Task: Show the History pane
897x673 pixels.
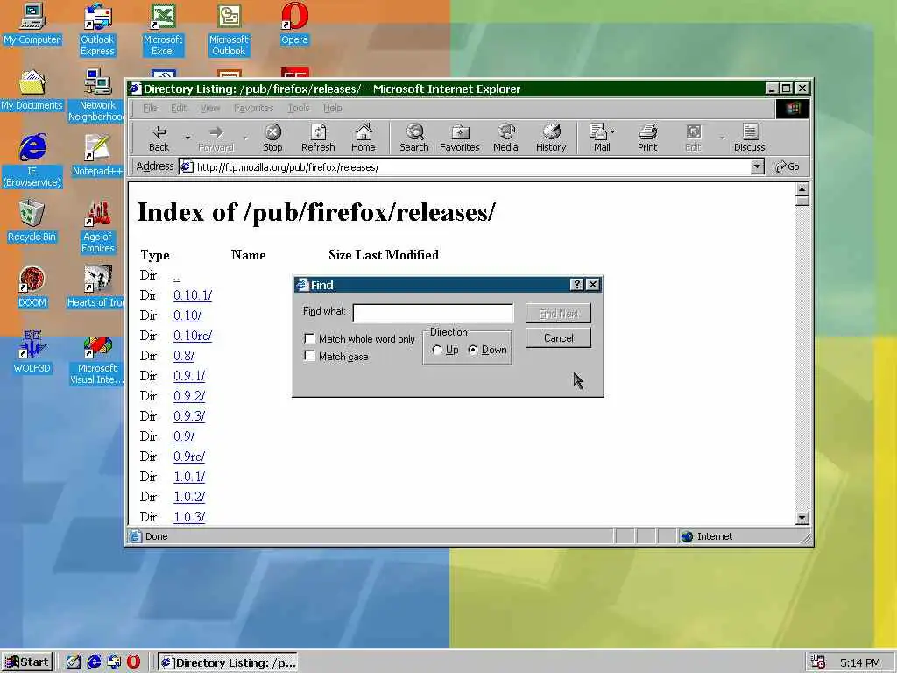Action: (x=551, y=138)
